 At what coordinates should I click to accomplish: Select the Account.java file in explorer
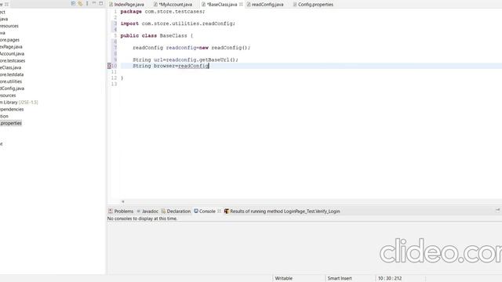click(x=13, y=54)
